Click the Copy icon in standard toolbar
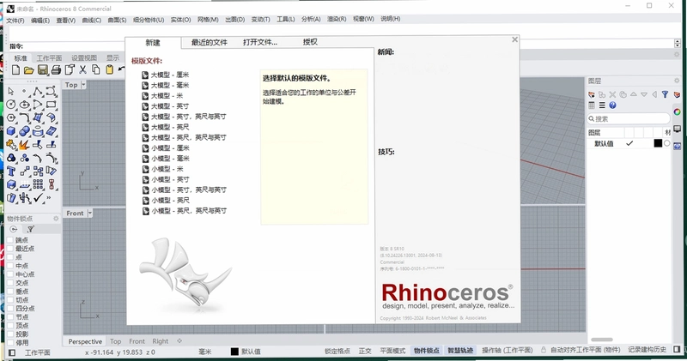The image size is (687, 361). pos(95,69)
